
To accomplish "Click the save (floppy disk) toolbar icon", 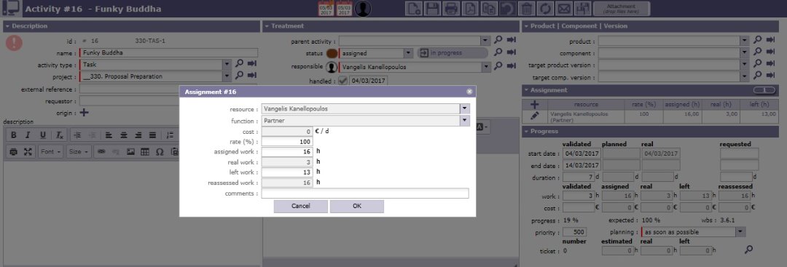I will click(x=432, y=9).
